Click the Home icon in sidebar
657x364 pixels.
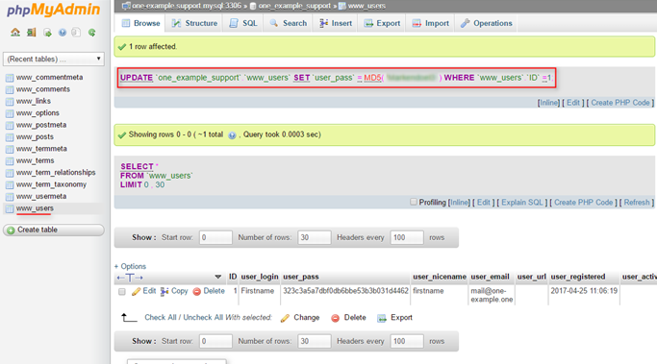point(15,33)
